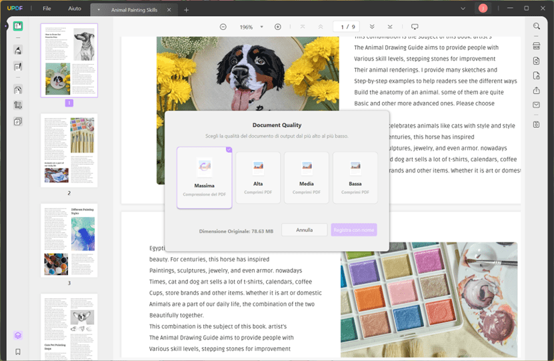
Task: Select Massima quality option
Action: (x=204, y=177)
